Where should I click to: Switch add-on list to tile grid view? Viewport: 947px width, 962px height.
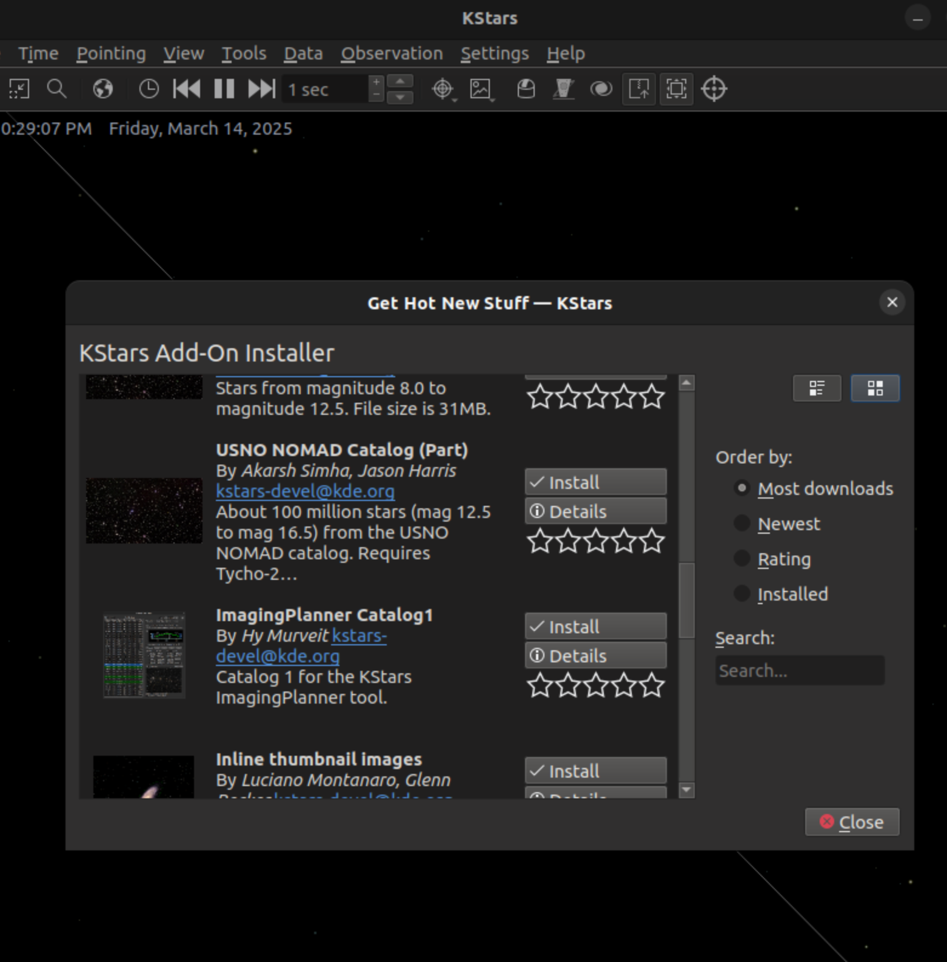pos(875,388)
